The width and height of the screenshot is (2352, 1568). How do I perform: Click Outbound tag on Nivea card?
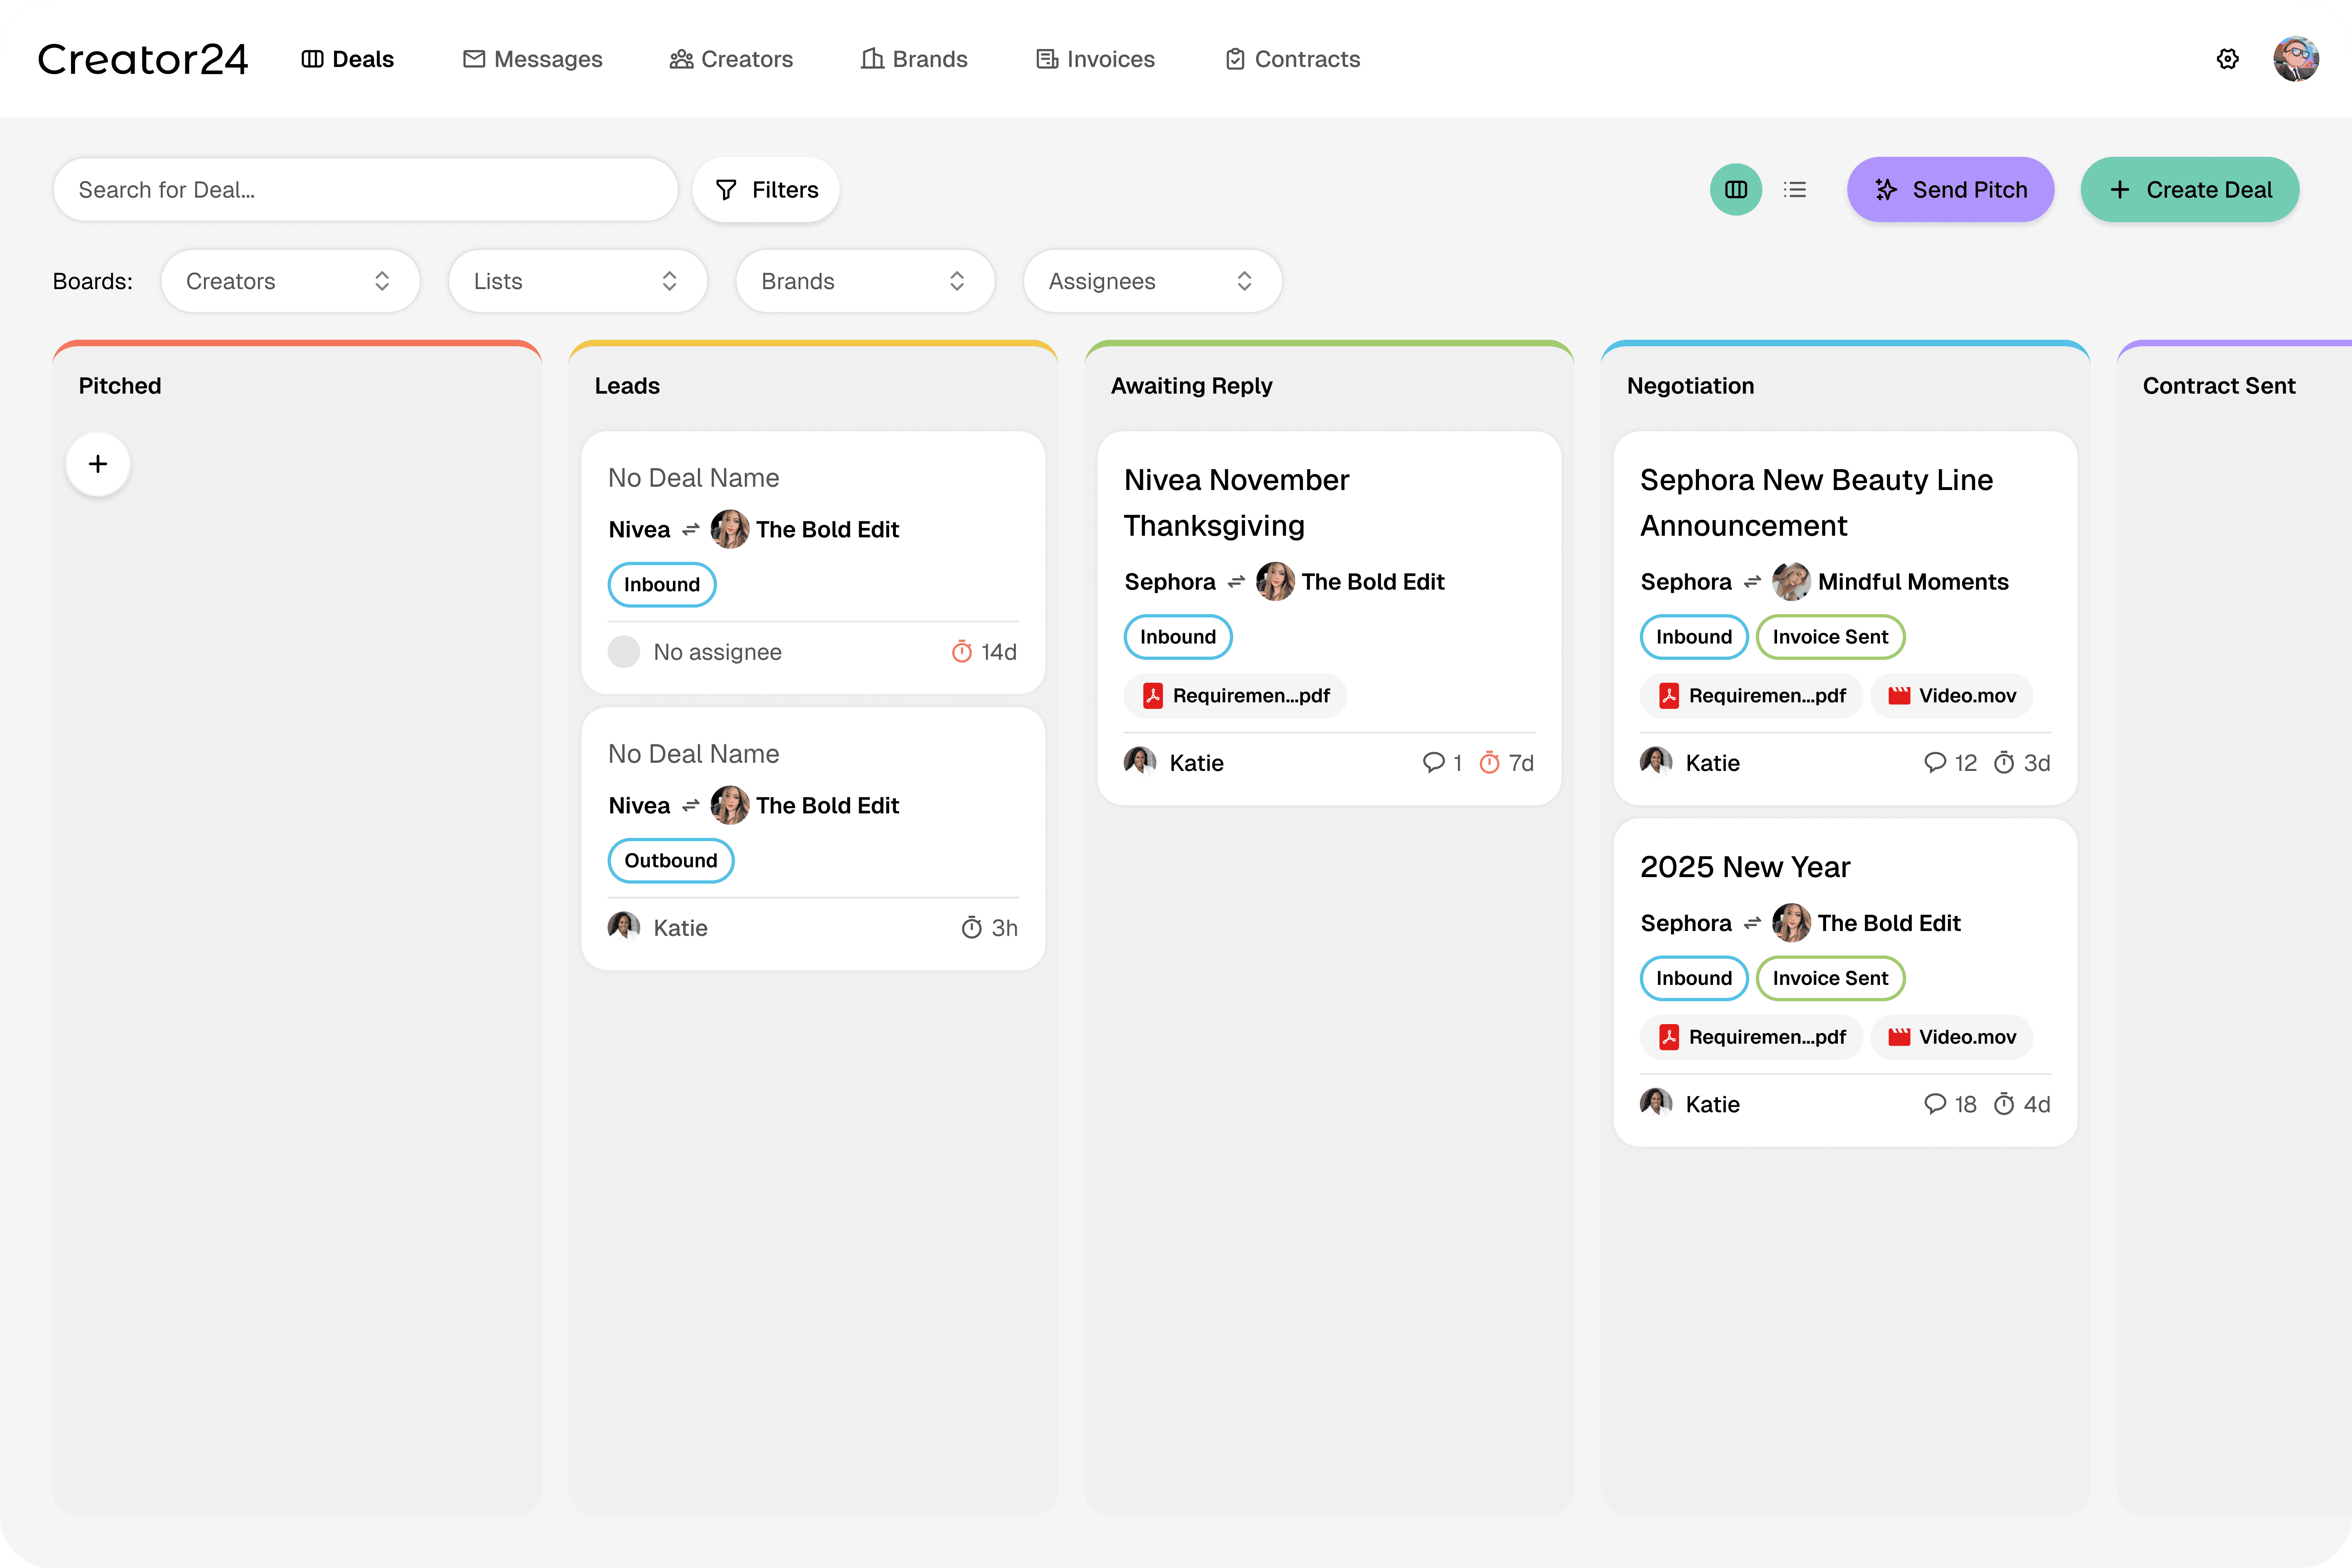[670, 861]
